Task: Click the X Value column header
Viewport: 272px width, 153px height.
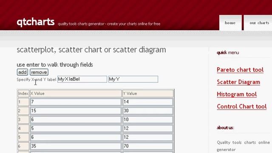Action: pos(76,93)
